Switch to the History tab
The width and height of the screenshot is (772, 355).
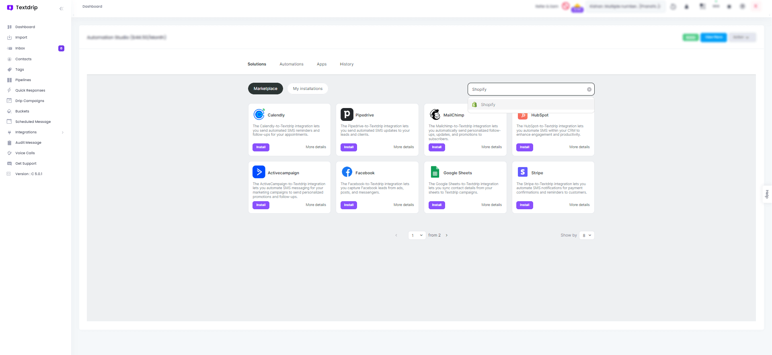(x=347, y=64)
